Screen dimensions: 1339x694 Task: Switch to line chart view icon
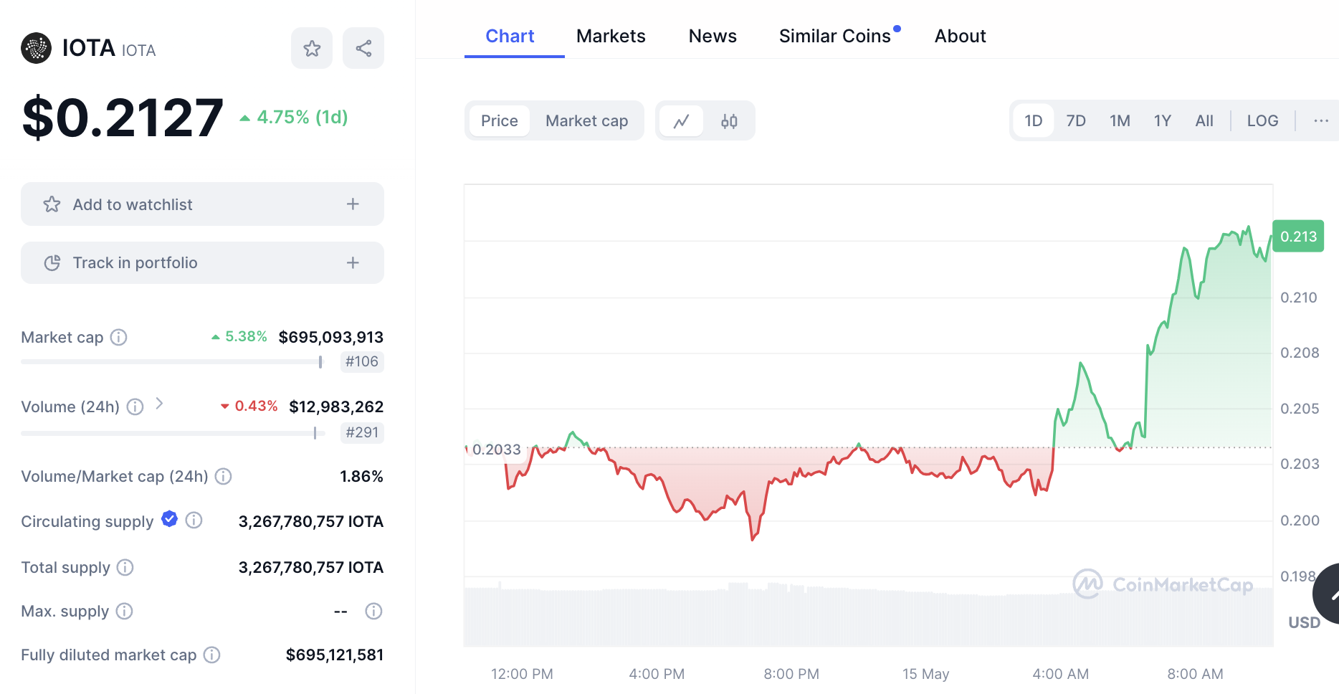tap(681, 121)
